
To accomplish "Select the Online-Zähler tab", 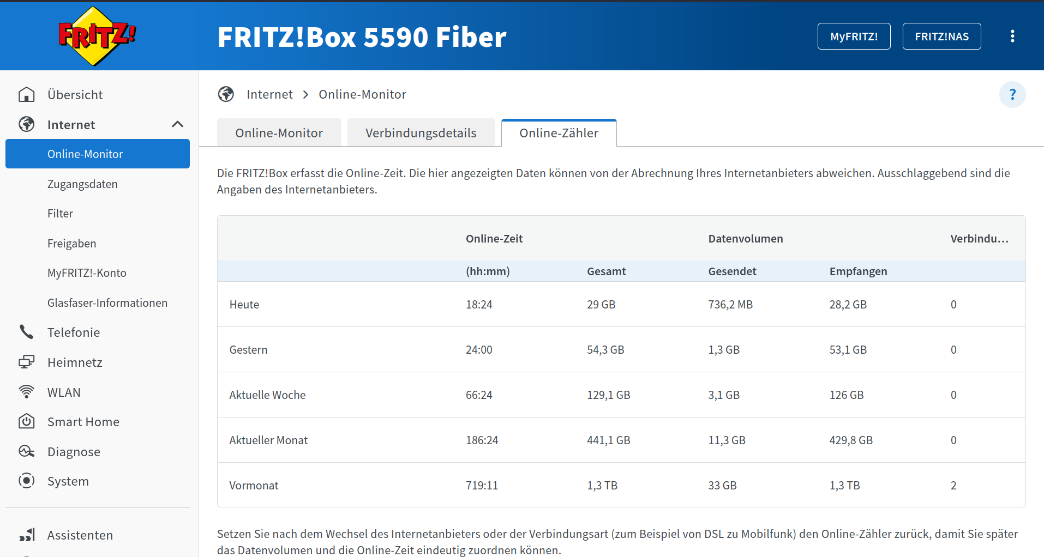I will pos(559,132).
